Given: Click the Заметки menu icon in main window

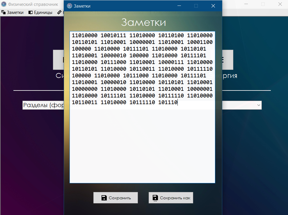Looking at the screenshot, I should (x=3, y=12).
